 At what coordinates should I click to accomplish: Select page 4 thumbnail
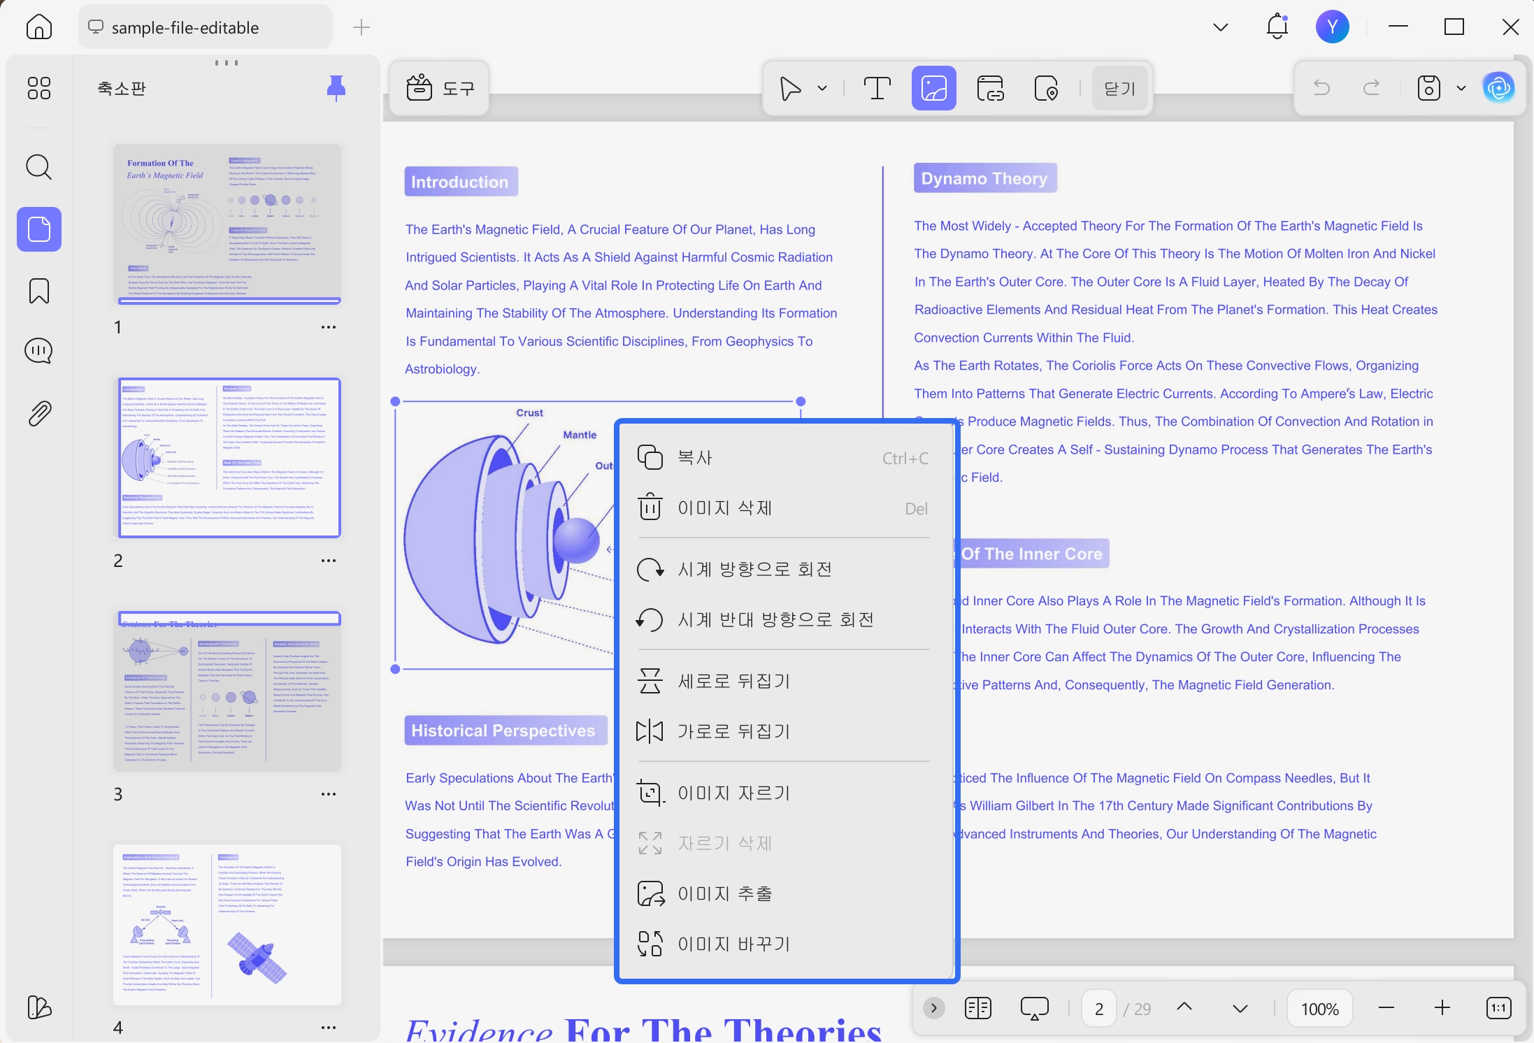click(228, 924)
